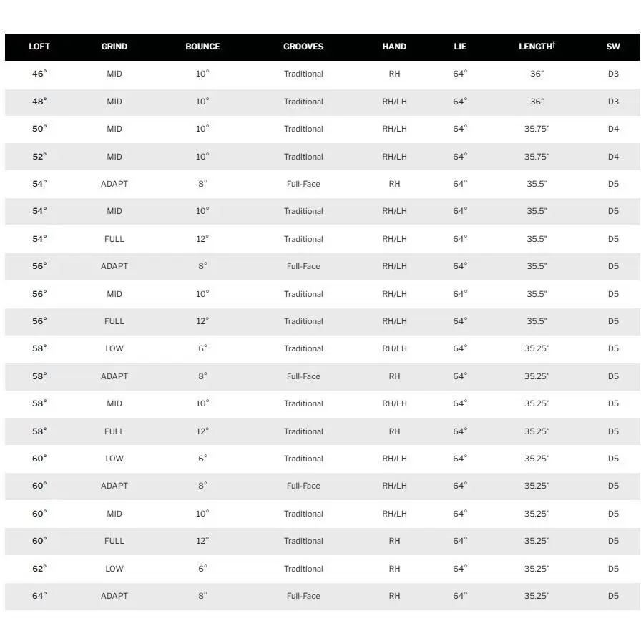
Task: Click the LIE column header
Action: coord(460,47)
